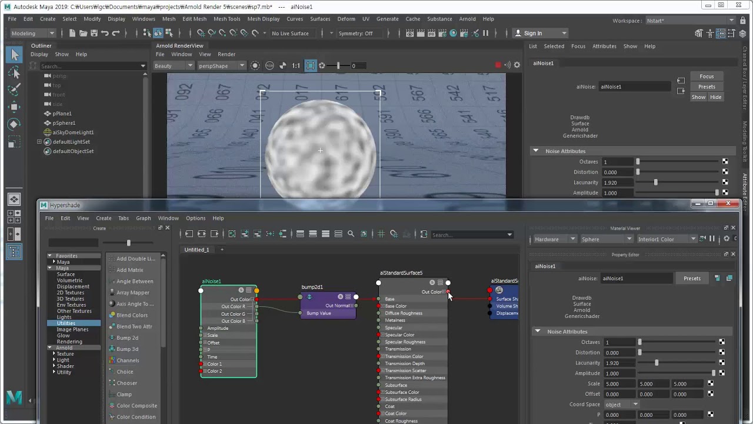
Task: Open the Beauty AOV dropdown
Action: [173, 66]
